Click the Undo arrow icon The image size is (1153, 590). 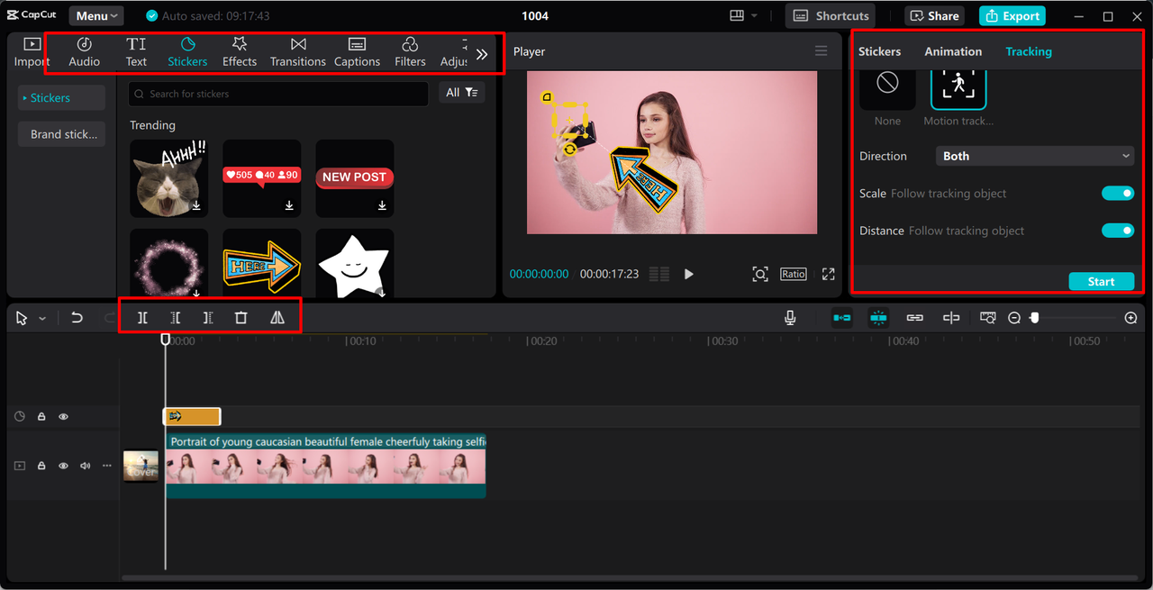77,318
